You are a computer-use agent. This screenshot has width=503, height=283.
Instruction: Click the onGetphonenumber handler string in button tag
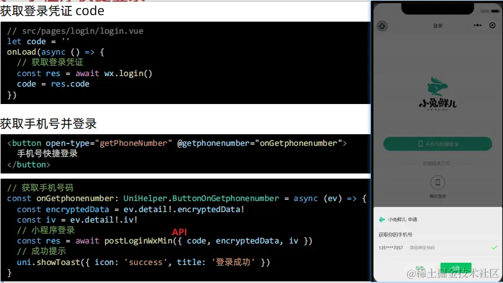pos(298,144)
